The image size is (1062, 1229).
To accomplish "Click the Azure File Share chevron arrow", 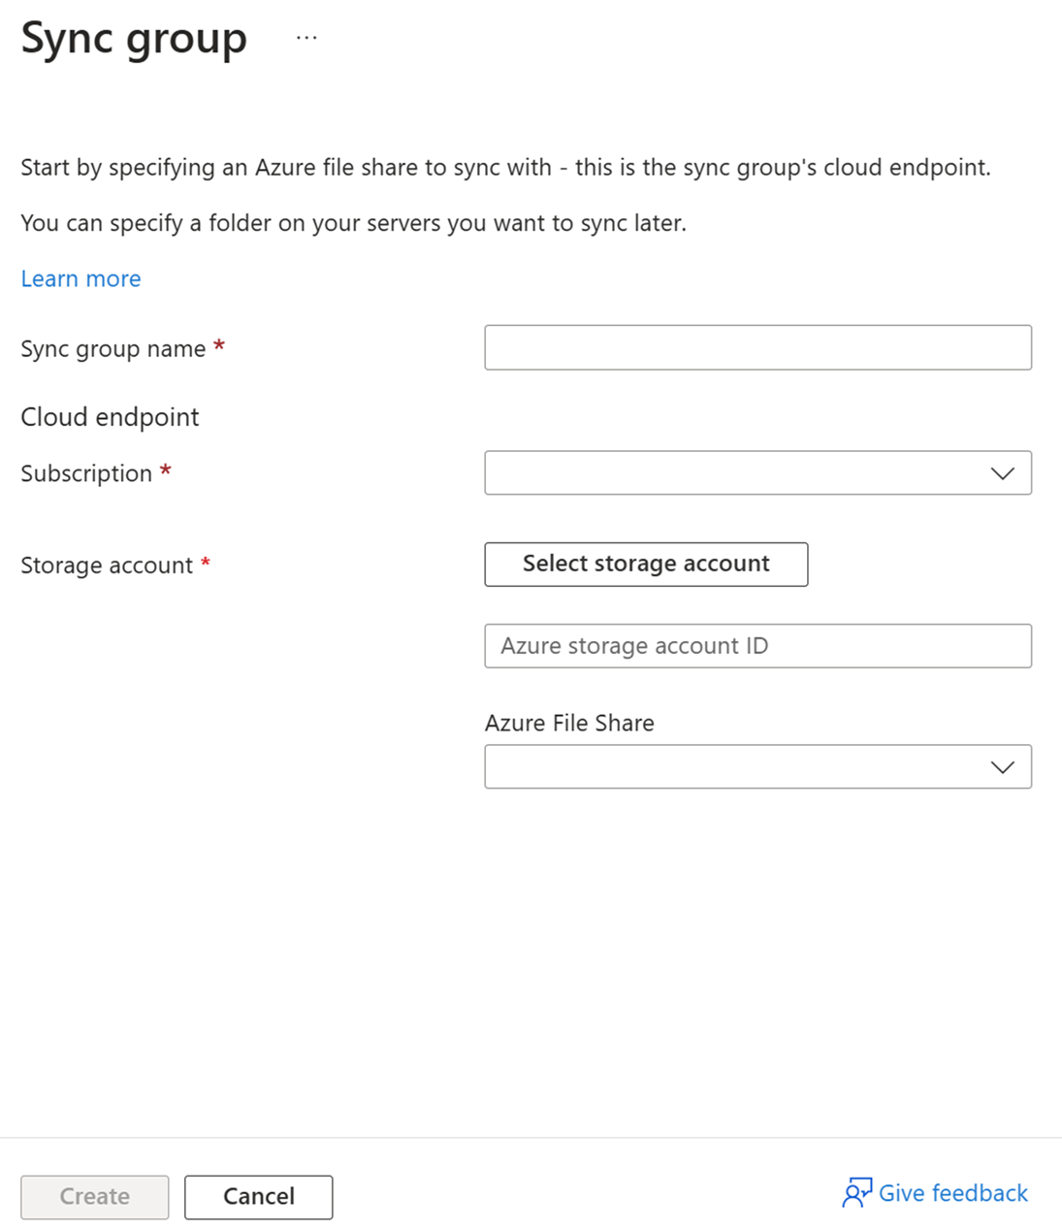I will [1001, 766].
